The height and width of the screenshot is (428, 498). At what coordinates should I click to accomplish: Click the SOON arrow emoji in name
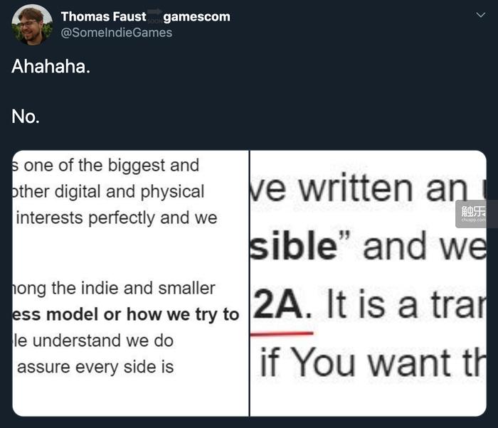[x=154, y=16]
